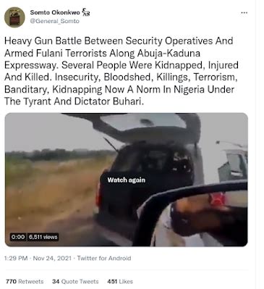Open Somto Okonkwo's profile avatar

(14, 17)
